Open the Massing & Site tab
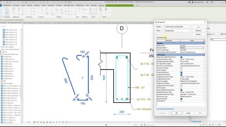 69,5
